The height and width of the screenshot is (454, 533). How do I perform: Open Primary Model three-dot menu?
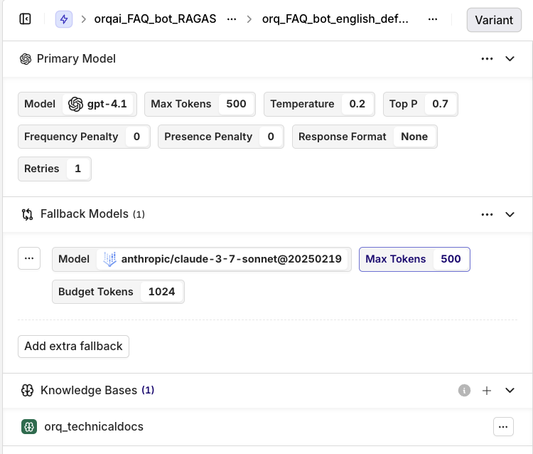[x=487, y=59]
